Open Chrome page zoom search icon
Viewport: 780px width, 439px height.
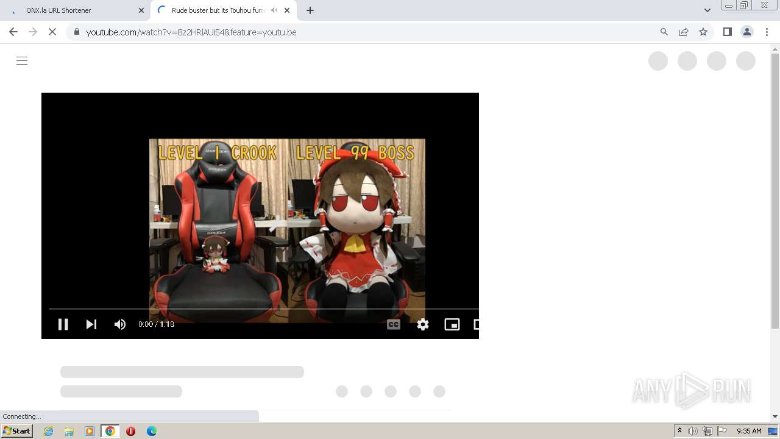[664, 32]
